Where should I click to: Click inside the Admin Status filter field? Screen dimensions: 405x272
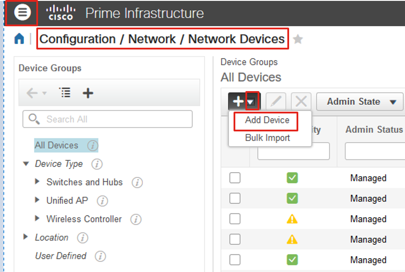coord(377,151)
